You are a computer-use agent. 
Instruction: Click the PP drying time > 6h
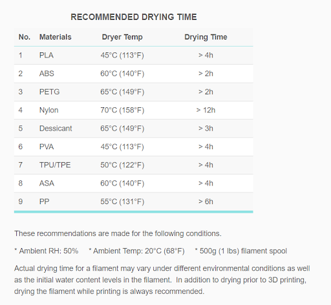[206, 202]
